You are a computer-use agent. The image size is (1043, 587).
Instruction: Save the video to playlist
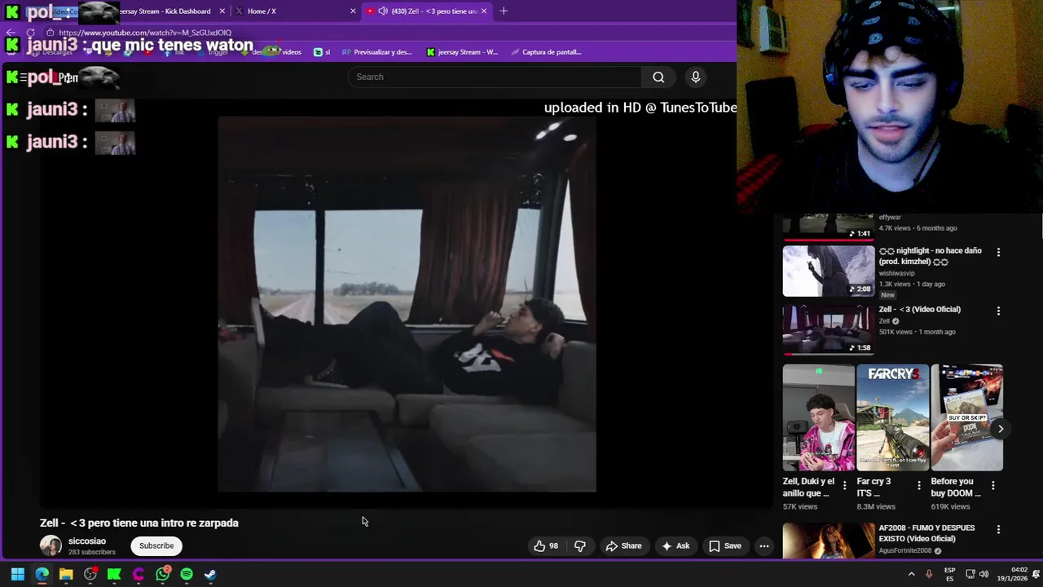(725, 546)
